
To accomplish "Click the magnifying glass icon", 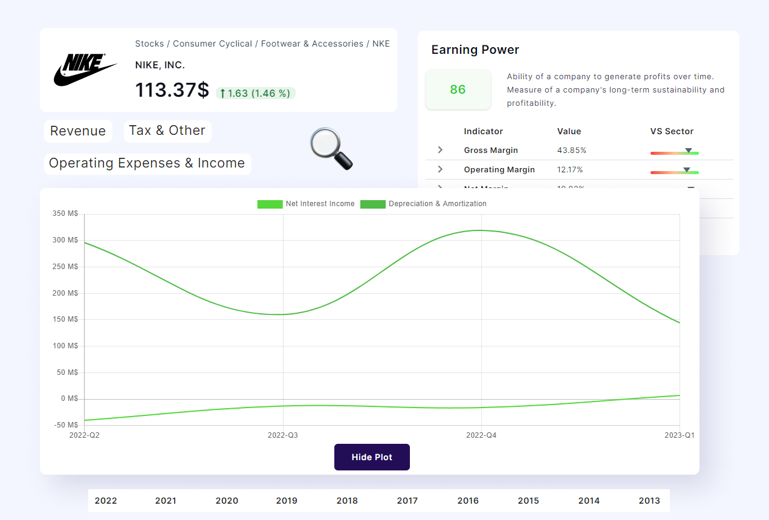I will click(331, 149).
